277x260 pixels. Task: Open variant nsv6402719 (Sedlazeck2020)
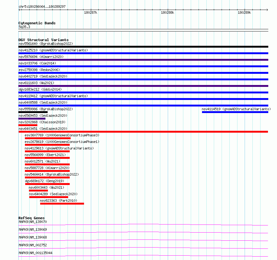pos(43,76)
